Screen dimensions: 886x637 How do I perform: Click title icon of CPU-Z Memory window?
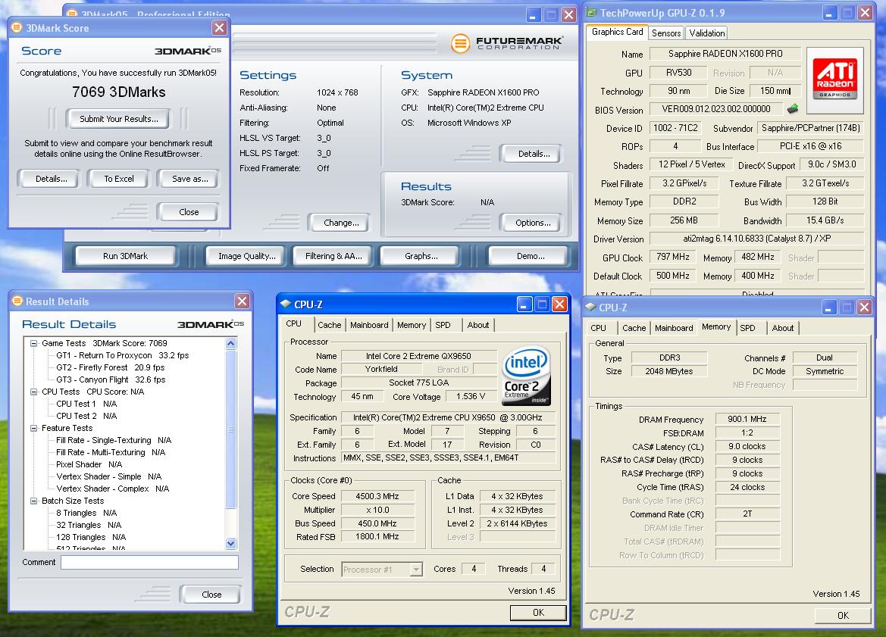pyautogui.click(x=591, y=308)
